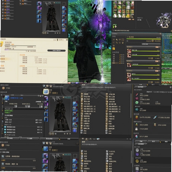The width and height of the screenshot is (172, 172).
Task: Switch to first icon tab atop middle Character window
Action: (x=44, y=86)
